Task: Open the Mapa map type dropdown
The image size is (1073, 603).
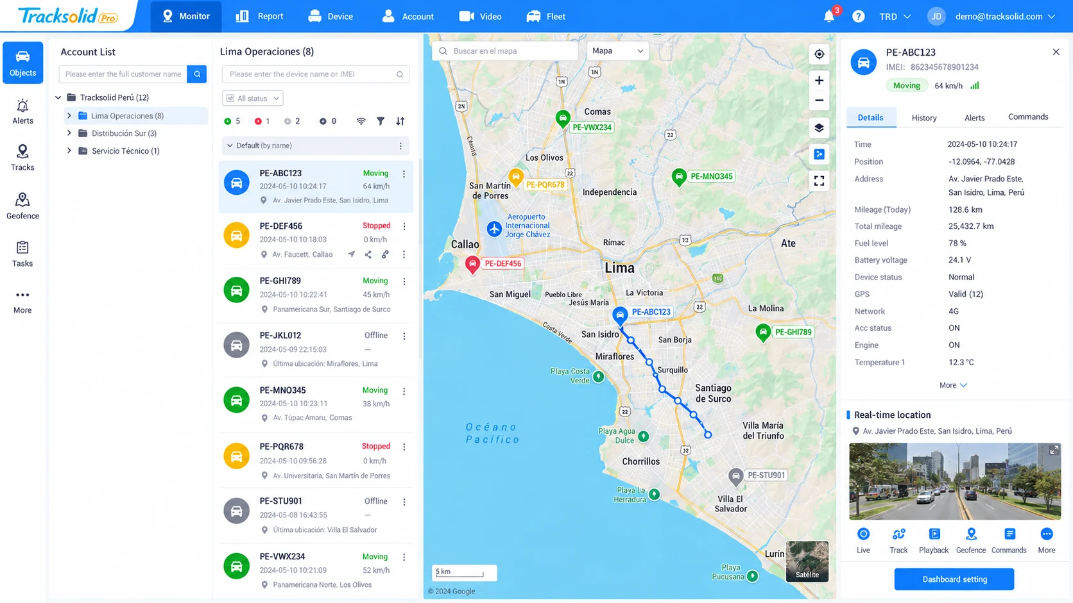Action: pyautogui.click(x=617, y=51)
